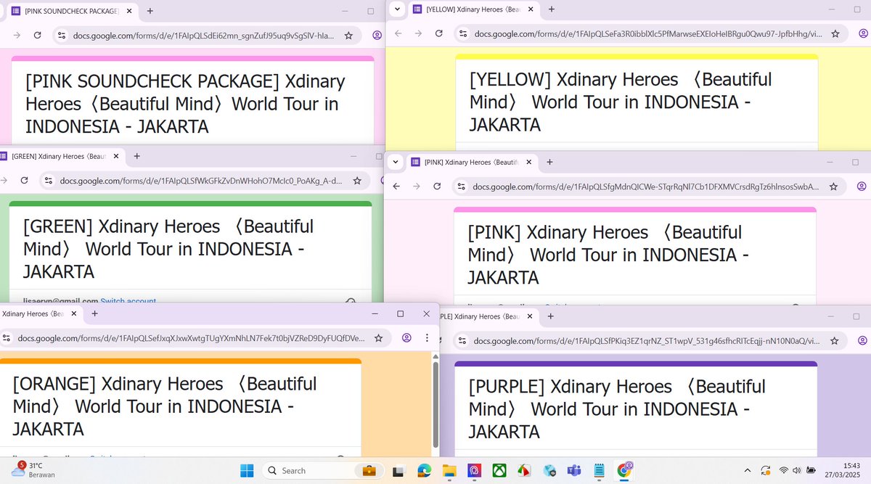Open the Xbox app from the taskbar
Screen dimensions: 871x484
click(499, 470)
